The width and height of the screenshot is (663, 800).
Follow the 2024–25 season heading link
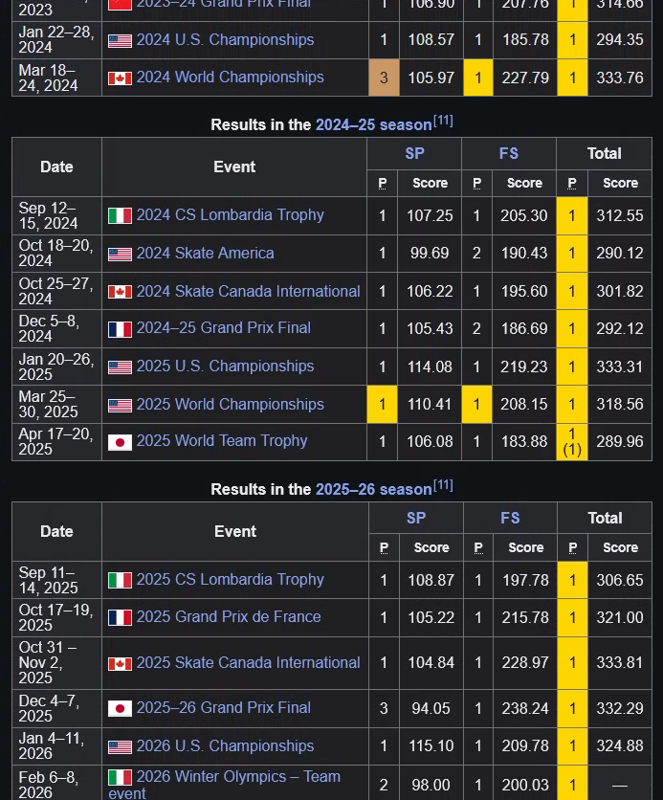coord(374,125)
